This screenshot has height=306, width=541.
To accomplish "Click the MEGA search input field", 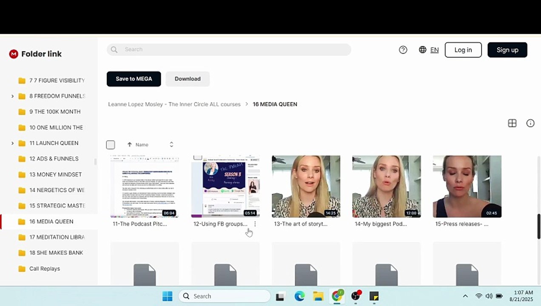I will [229, 50].
